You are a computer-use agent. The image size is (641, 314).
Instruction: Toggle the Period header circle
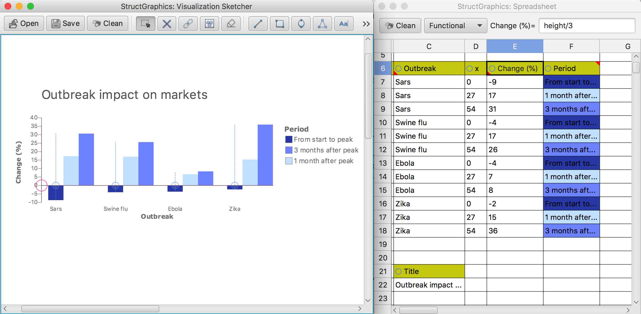(x=548, y=68)
